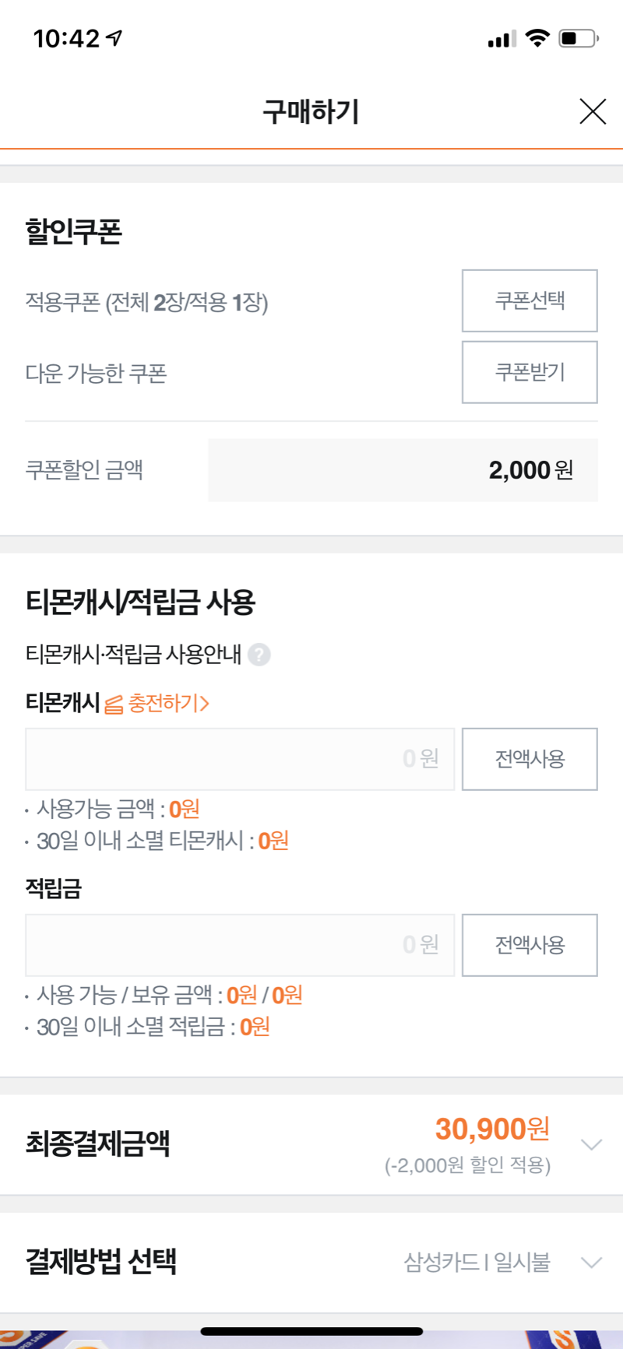The width and height of the screenshot is (623, 1349).
Task: Apply all 적립금 with 전액사용 button
Action: [x=530, y=945]
